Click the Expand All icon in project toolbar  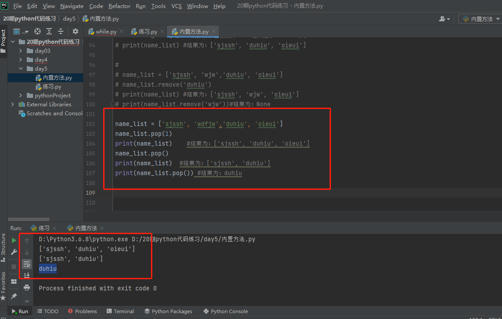pyautogui.click(x=49, y=31)
